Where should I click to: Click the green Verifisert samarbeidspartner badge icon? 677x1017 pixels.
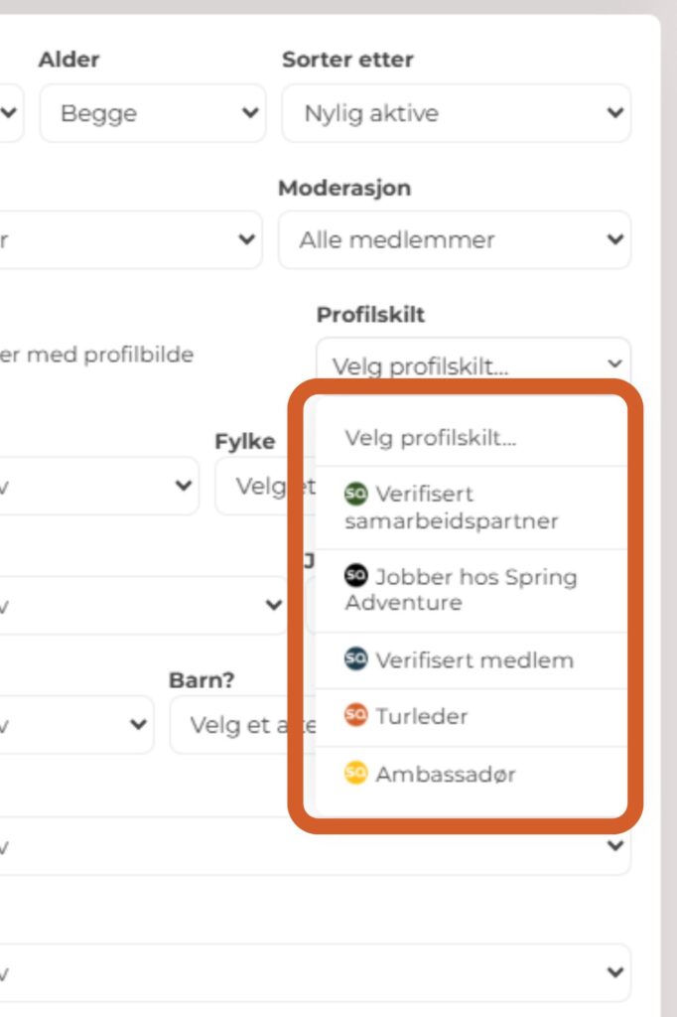(x=355, y=494)
